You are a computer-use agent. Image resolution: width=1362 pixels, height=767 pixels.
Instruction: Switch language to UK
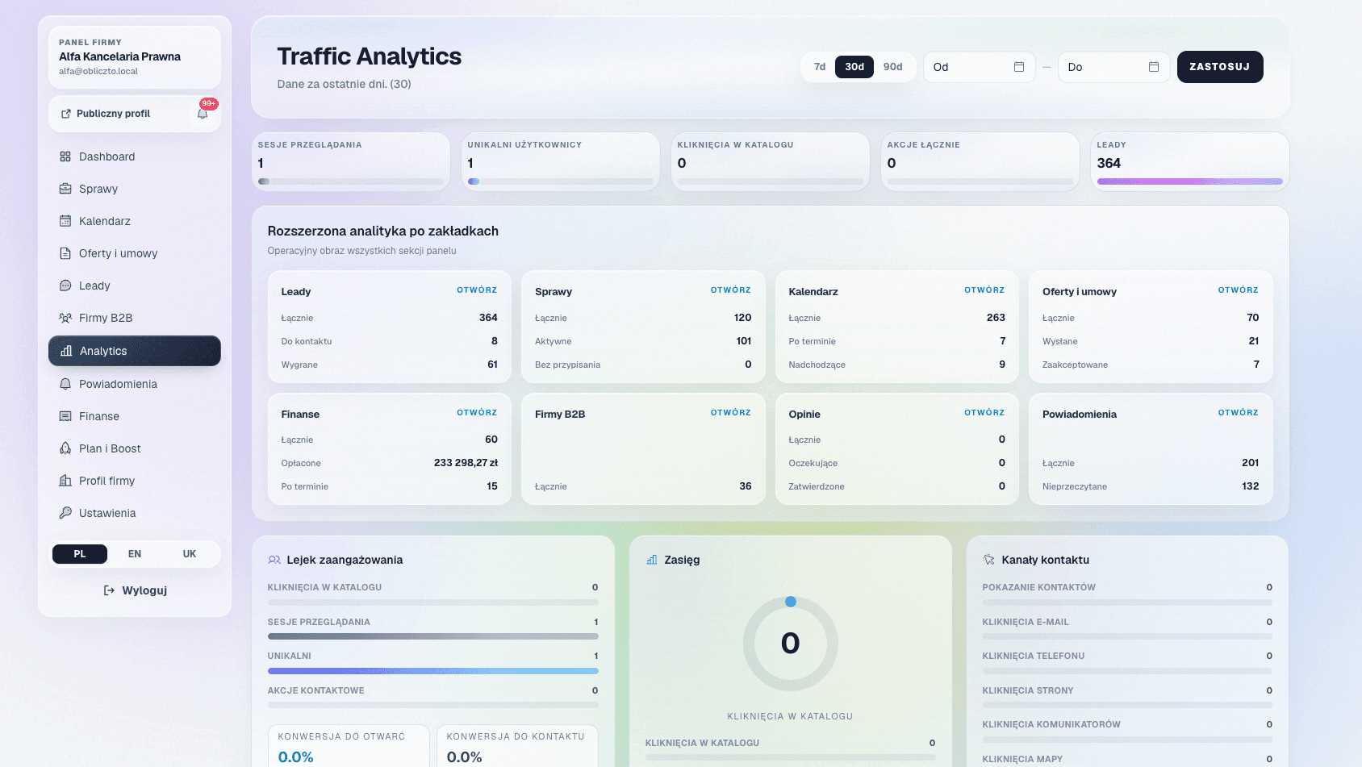[189, 554]
